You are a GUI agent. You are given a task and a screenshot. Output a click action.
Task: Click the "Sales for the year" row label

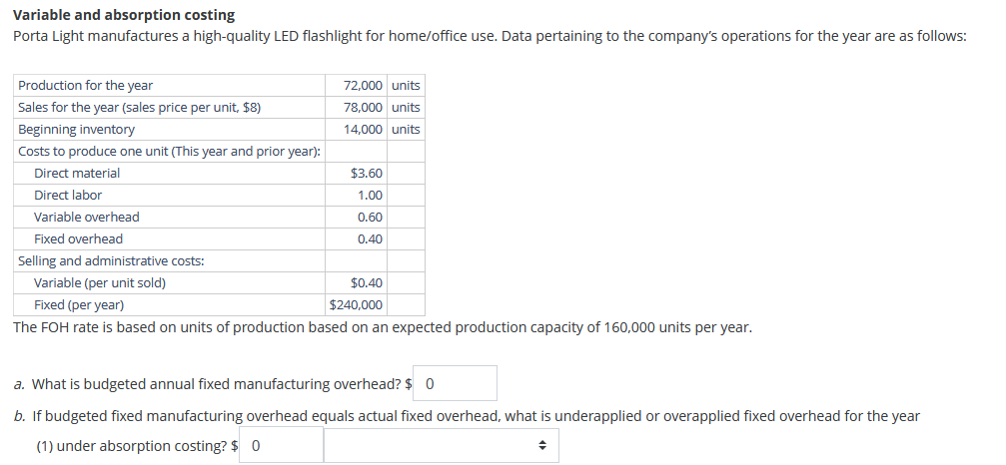(140, 108)
